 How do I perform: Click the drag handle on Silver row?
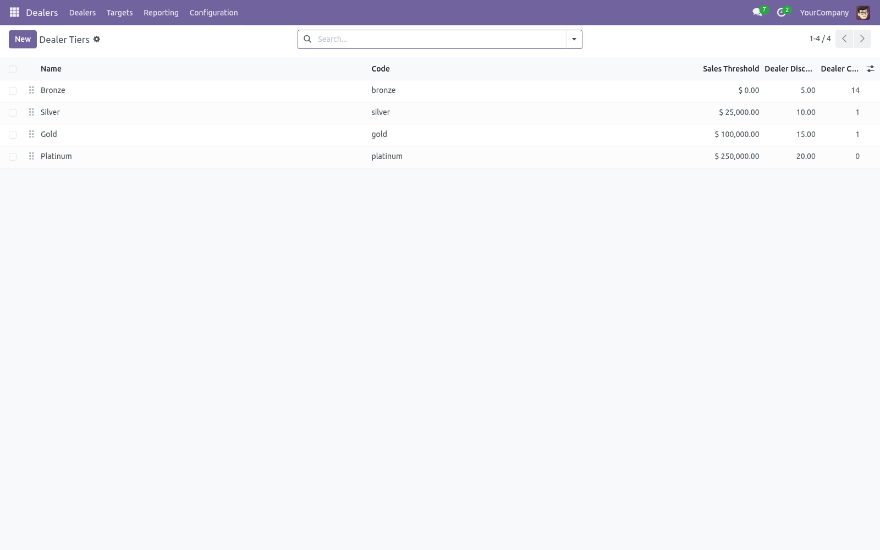pyautogui.click(x=31, y=112)
